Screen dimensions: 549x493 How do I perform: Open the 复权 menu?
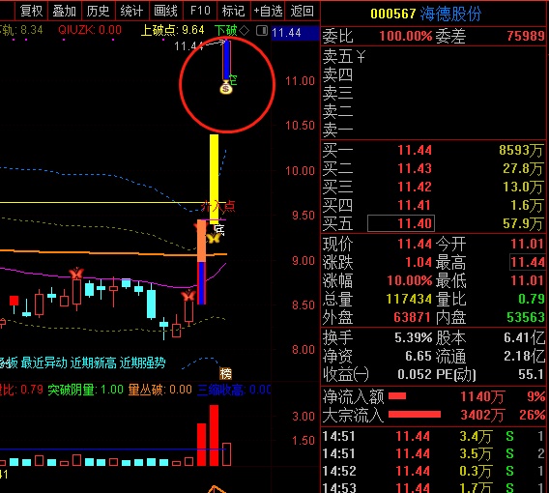31,11
